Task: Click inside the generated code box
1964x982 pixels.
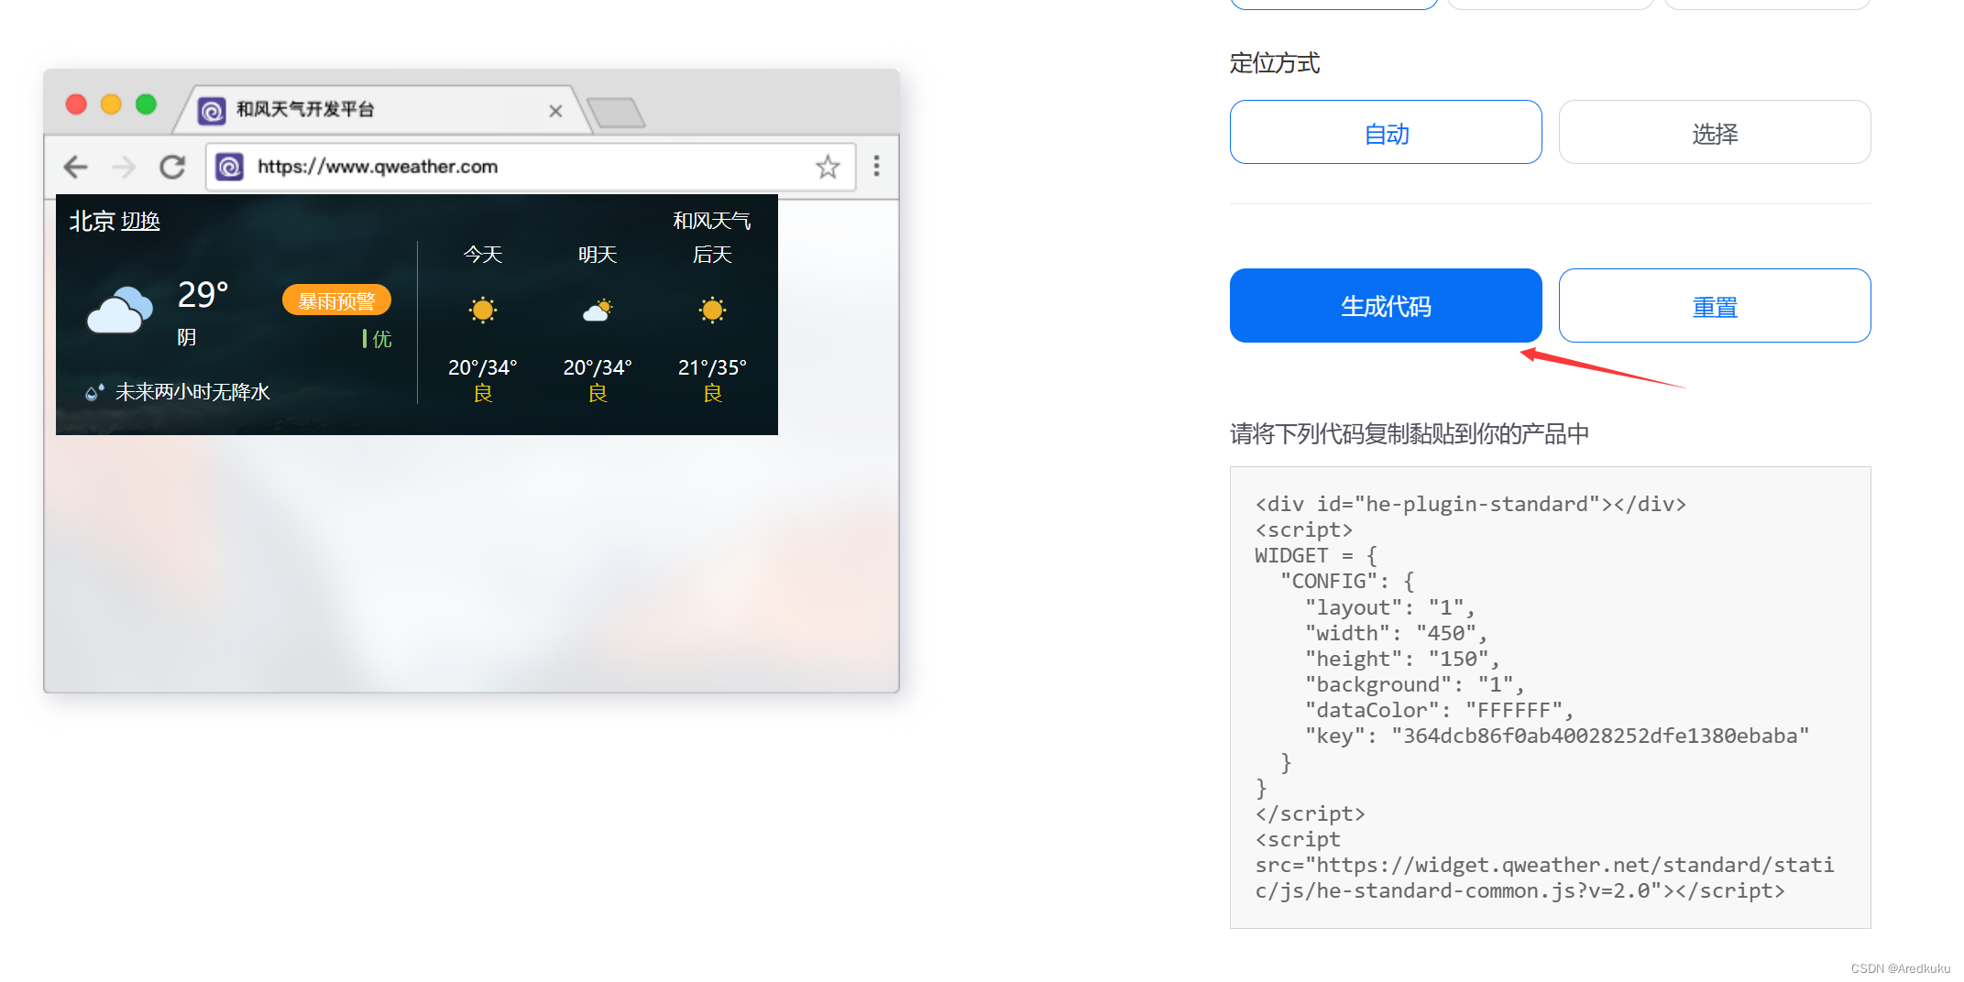Action: (x=1550, y=697)
